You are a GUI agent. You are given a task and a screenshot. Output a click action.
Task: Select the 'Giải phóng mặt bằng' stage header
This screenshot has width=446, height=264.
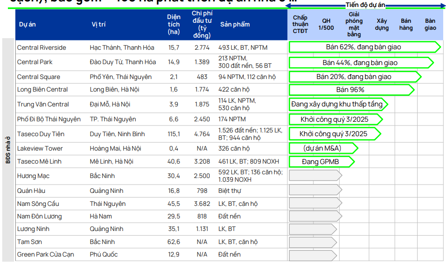[x=354, y=25]
